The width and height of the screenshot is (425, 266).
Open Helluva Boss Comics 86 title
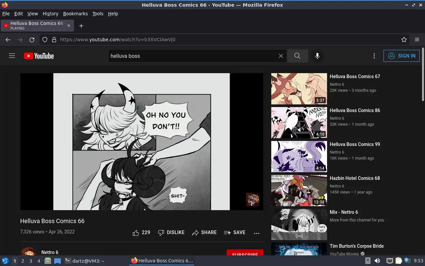point(355,110)
